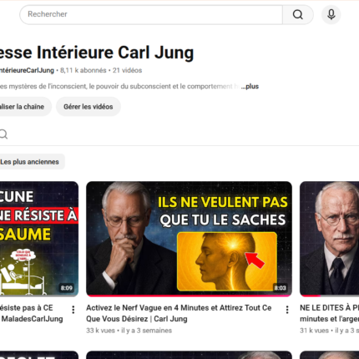Open the Ils ne veulent pas thumbnail
The height and width of the screenshot is (359, 359).
pos(189,239)
